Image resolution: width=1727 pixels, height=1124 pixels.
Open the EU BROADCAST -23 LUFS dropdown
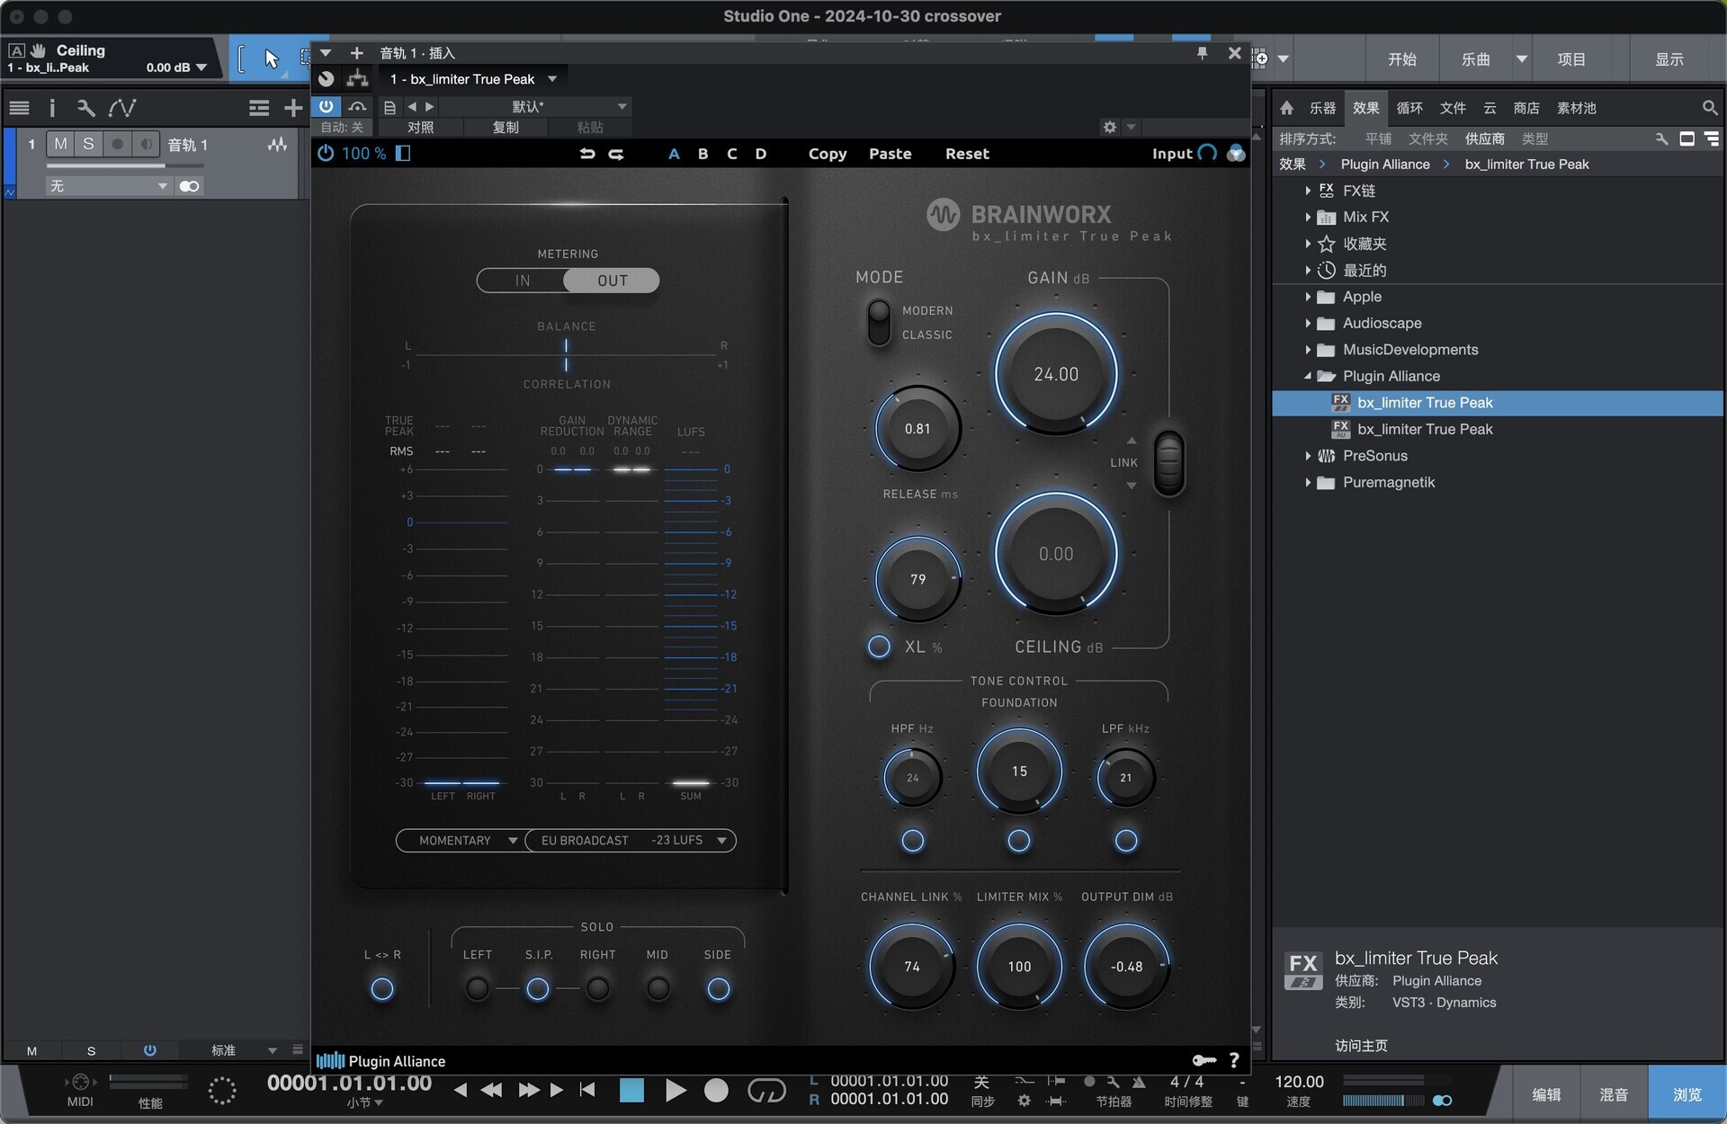point(631,841)
